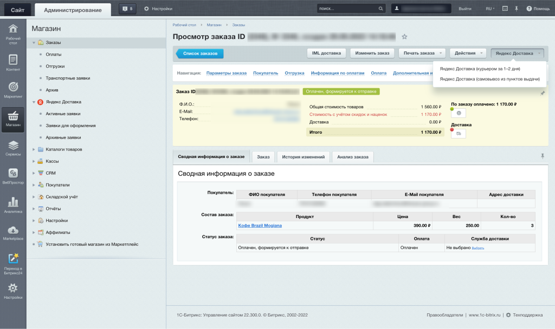Click the Администрирование top tab

pyautogui.click(x=73, y=10)
